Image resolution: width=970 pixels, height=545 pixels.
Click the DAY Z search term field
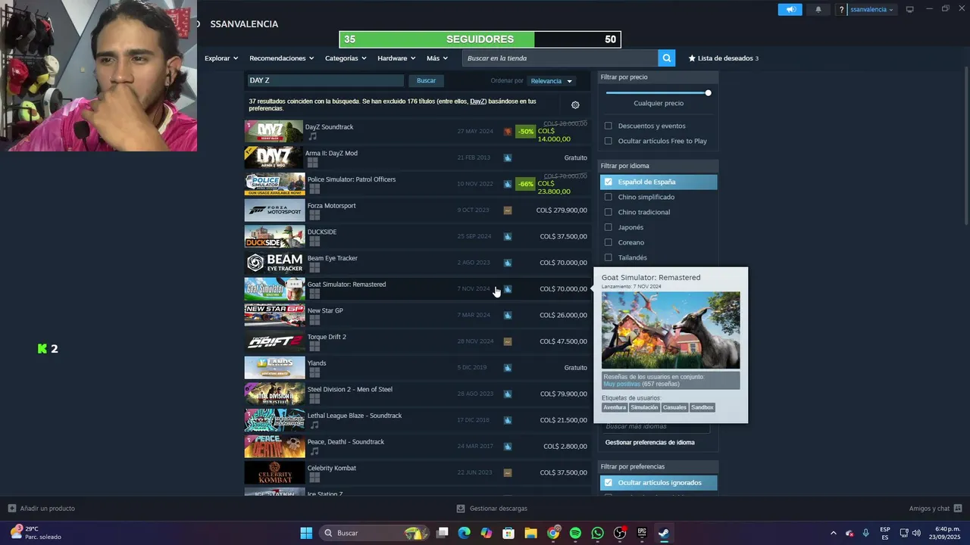pyautogui.click(x=325, y=81)
